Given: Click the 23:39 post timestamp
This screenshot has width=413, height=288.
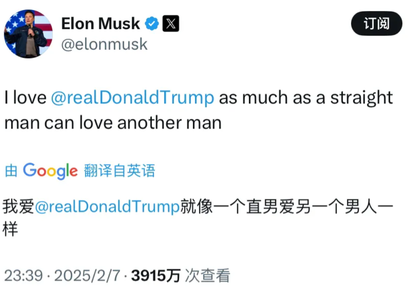Looking at the screenshot, I should pos(23,276).
